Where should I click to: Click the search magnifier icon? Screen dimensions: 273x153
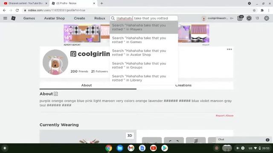tap(113, 18)
